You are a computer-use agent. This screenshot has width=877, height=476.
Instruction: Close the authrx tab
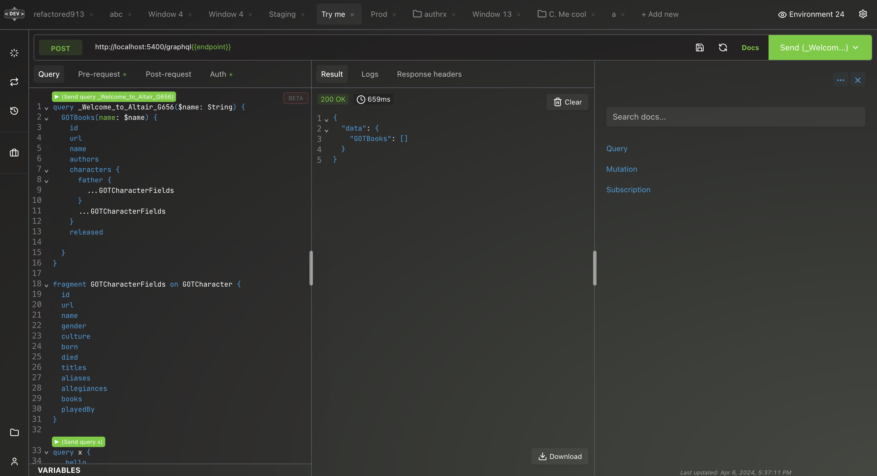coord(454,14)
